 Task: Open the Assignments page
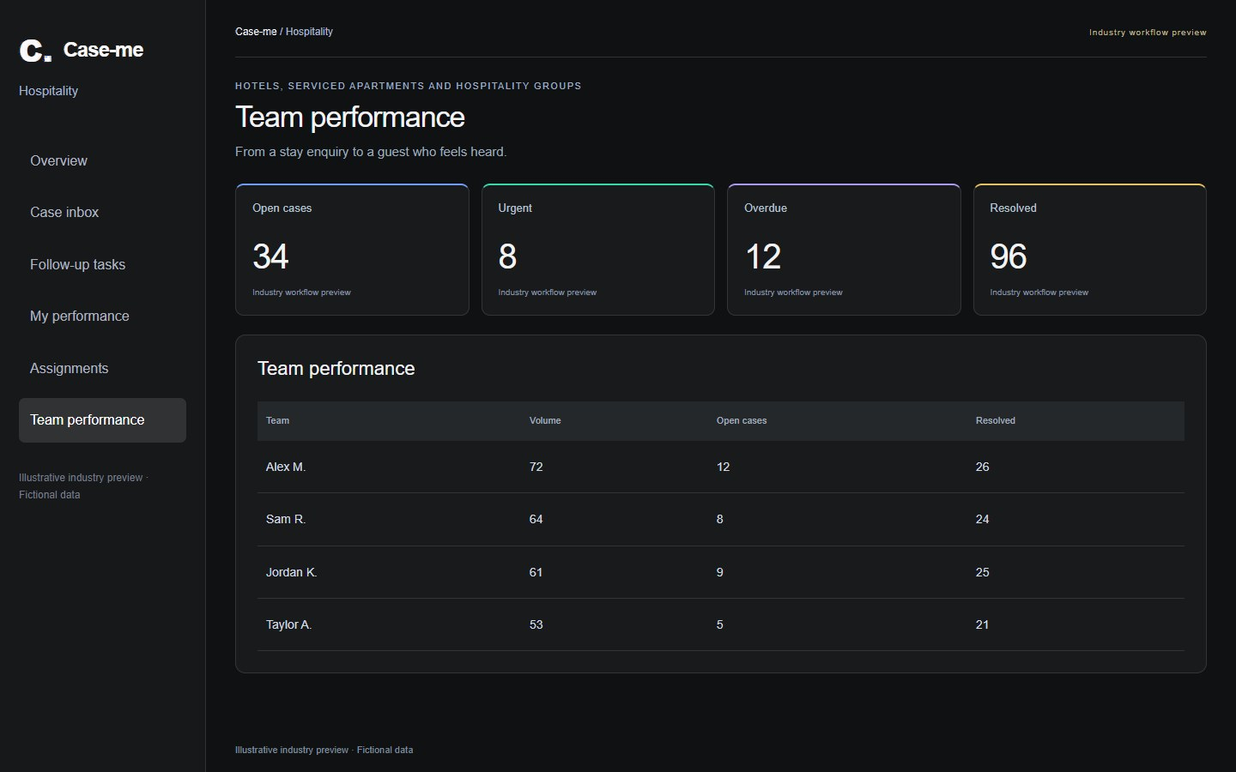coord(102,368)
